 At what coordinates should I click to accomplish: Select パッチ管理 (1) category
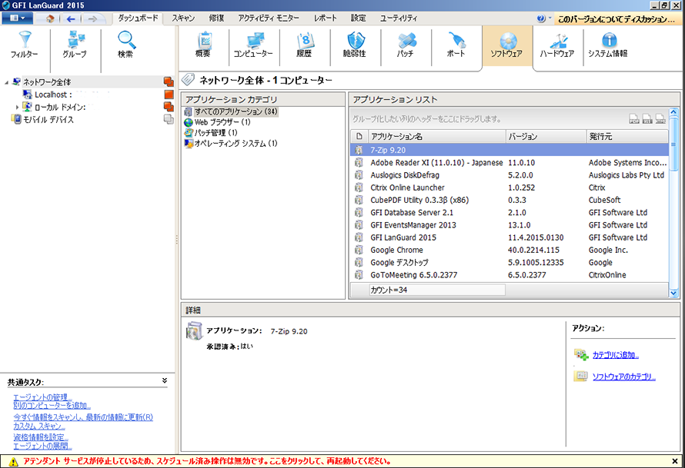click(x=216, y=133)
